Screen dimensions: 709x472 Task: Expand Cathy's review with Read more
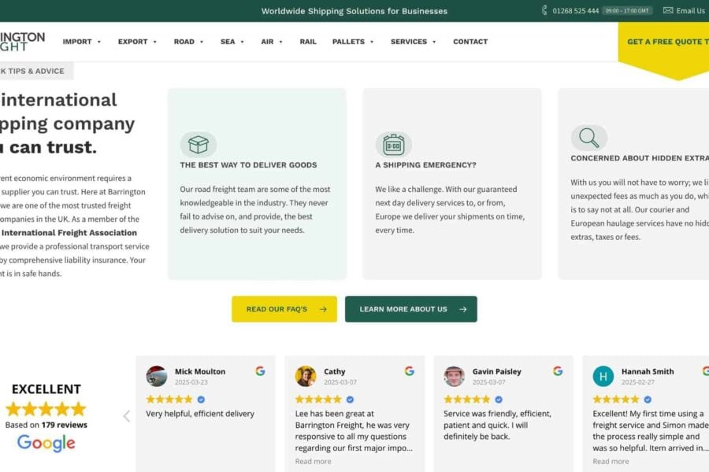[x=314, y=462]
